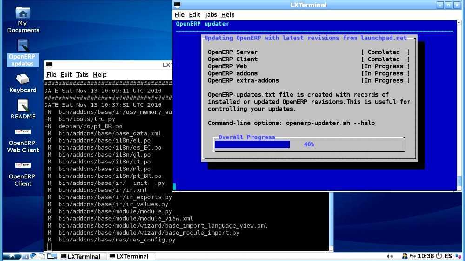Screen dimensions: 465x261
Task: Click the Command-line options help text
Action: [x=291, y=123]
